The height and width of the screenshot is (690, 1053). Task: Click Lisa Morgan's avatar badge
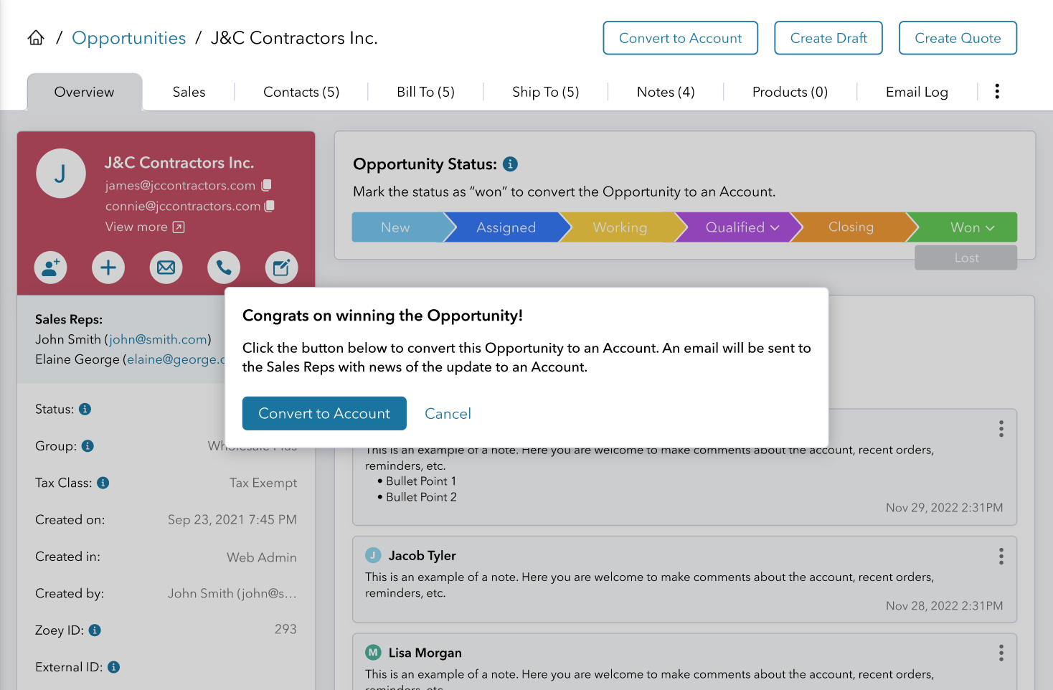point(373,652)
